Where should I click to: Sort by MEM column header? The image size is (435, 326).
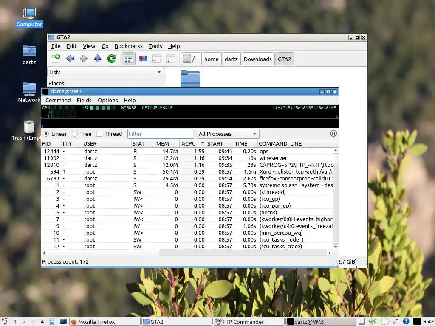[167, 143]
